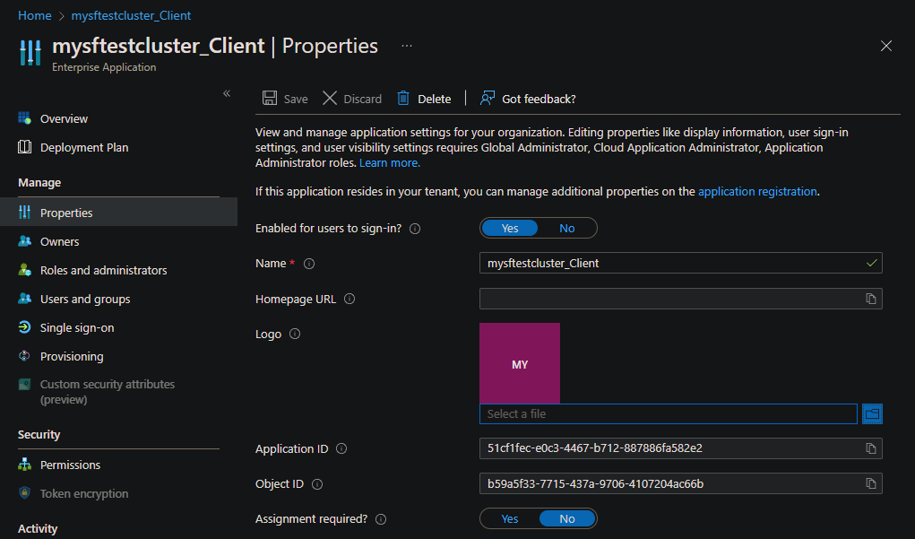The image size is (915, 539).
Task: Click mysftestcluster_Client breadcrumb link
Action: click(x=131, y=16)
